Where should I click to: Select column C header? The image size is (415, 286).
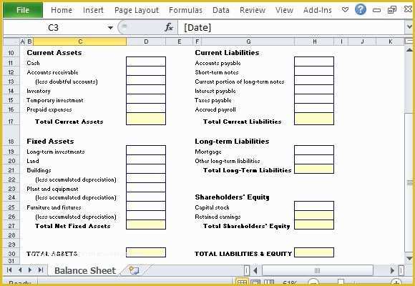pyautogui.click(x=80, y=41)
